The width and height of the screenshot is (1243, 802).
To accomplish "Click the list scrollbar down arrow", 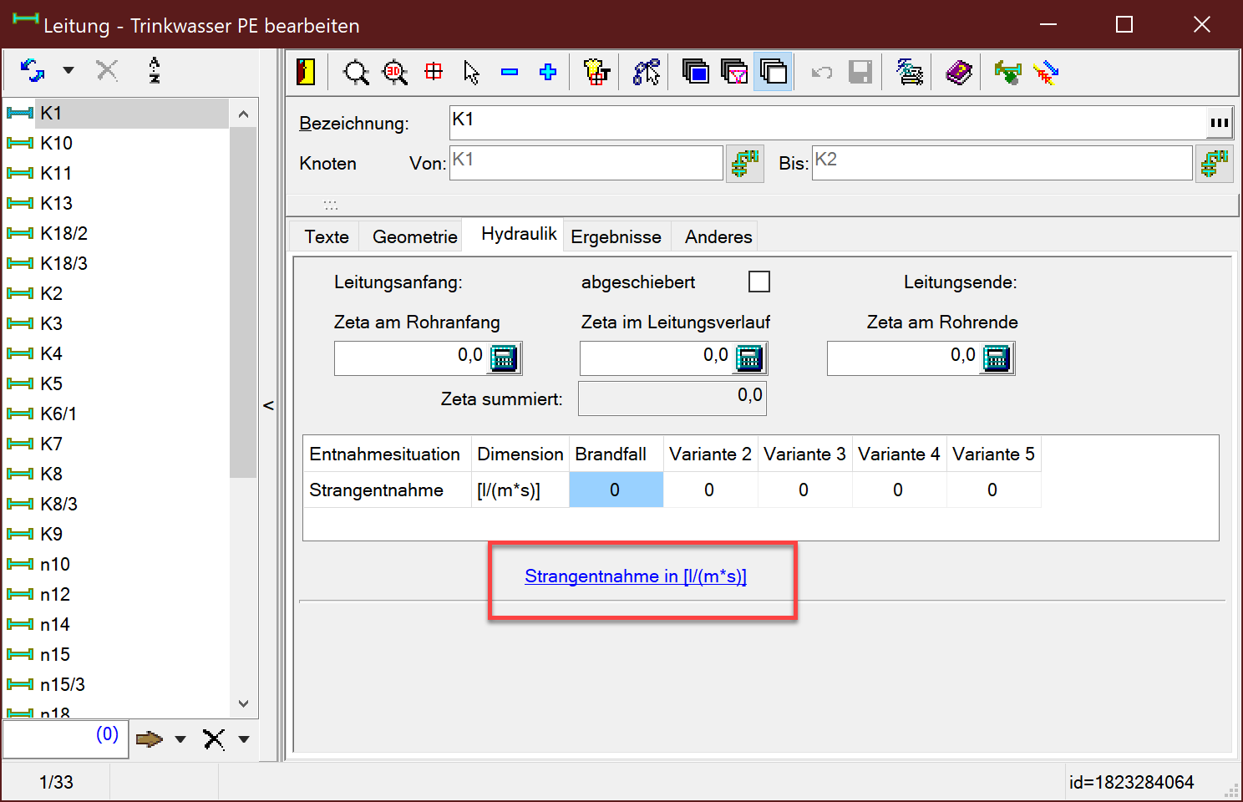I will [243, 703].
